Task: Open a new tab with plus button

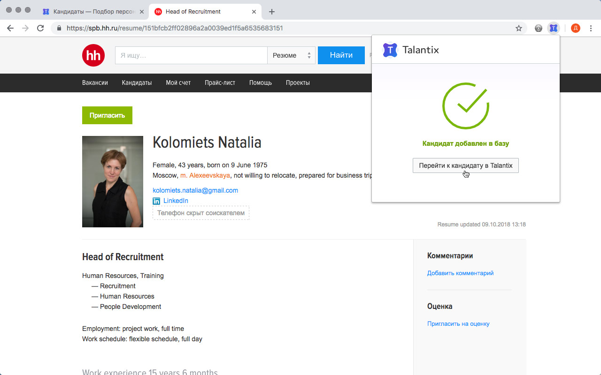Action: pos(272,12)
